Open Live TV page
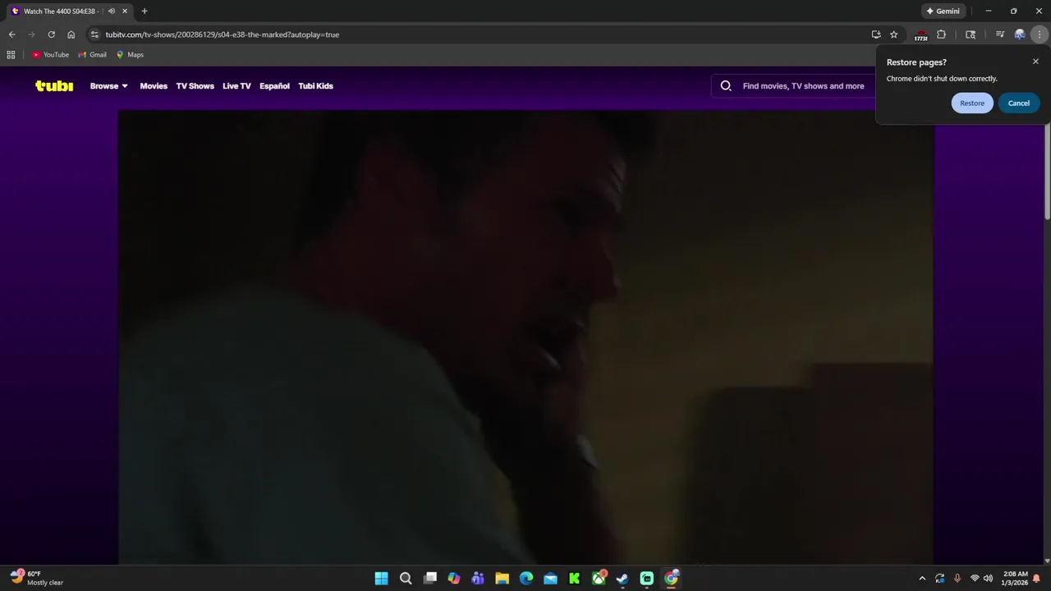 pyautogui.click(x=236, y=86)
